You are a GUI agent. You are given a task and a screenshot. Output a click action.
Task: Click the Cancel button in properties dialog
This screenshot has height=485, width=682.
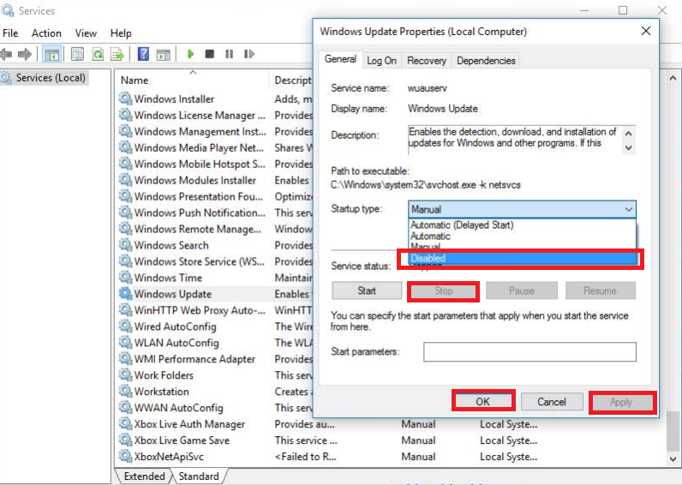[x=552, y=402]
